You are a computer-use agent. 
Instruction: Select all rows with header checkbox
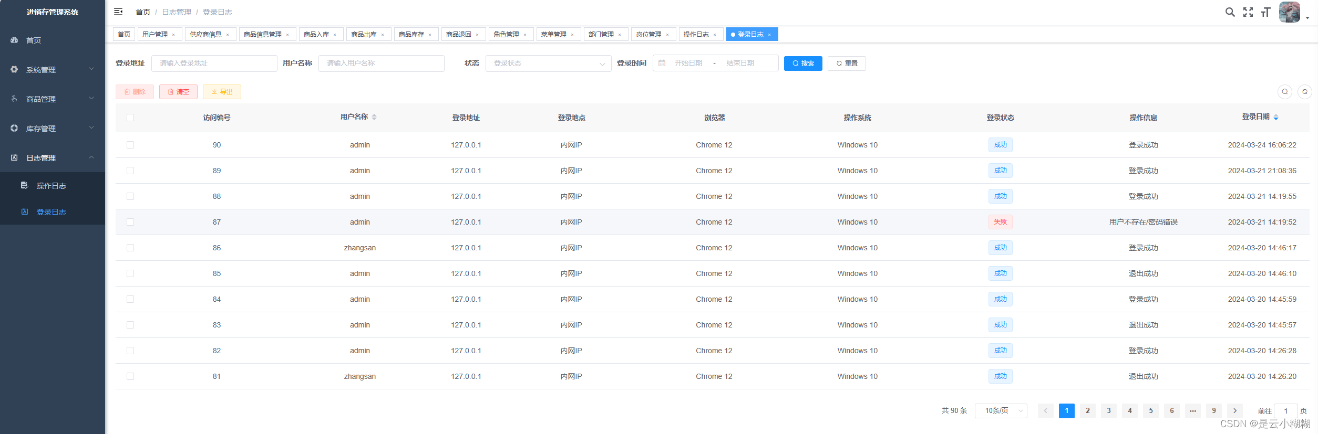click(x=130, y=118)
